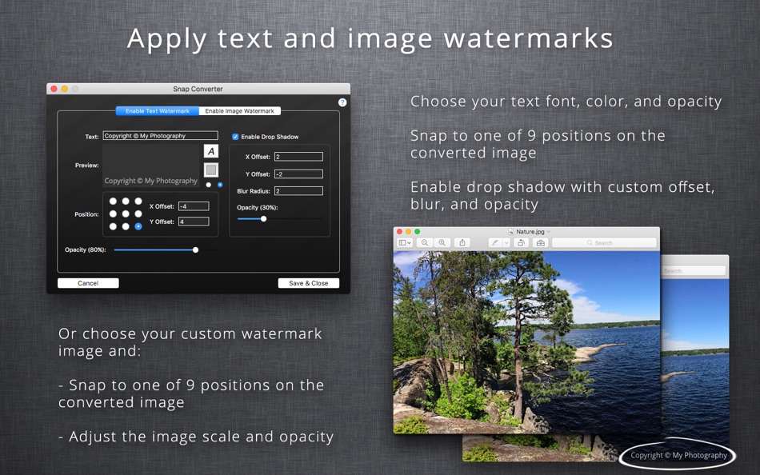Close the Nature.jpg Preview window

(400, 232)
